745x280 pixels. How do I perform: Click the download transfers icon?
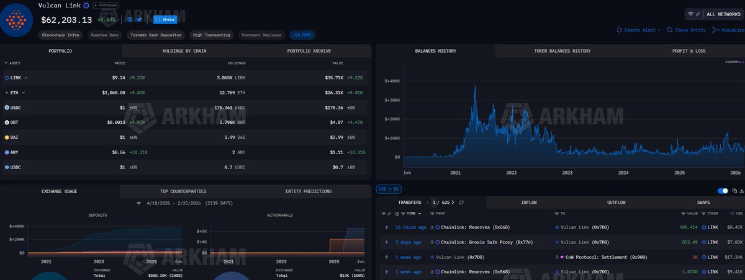(741, 191)
